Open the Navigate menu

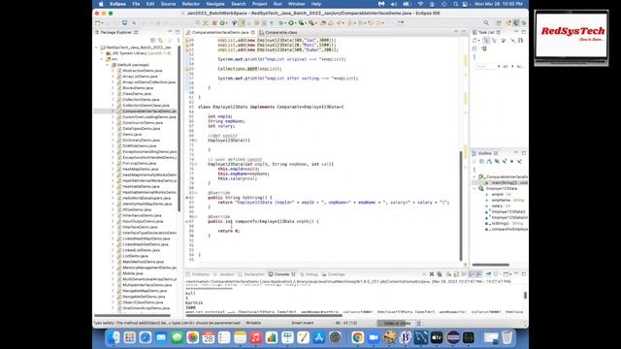tap(215, 4)
